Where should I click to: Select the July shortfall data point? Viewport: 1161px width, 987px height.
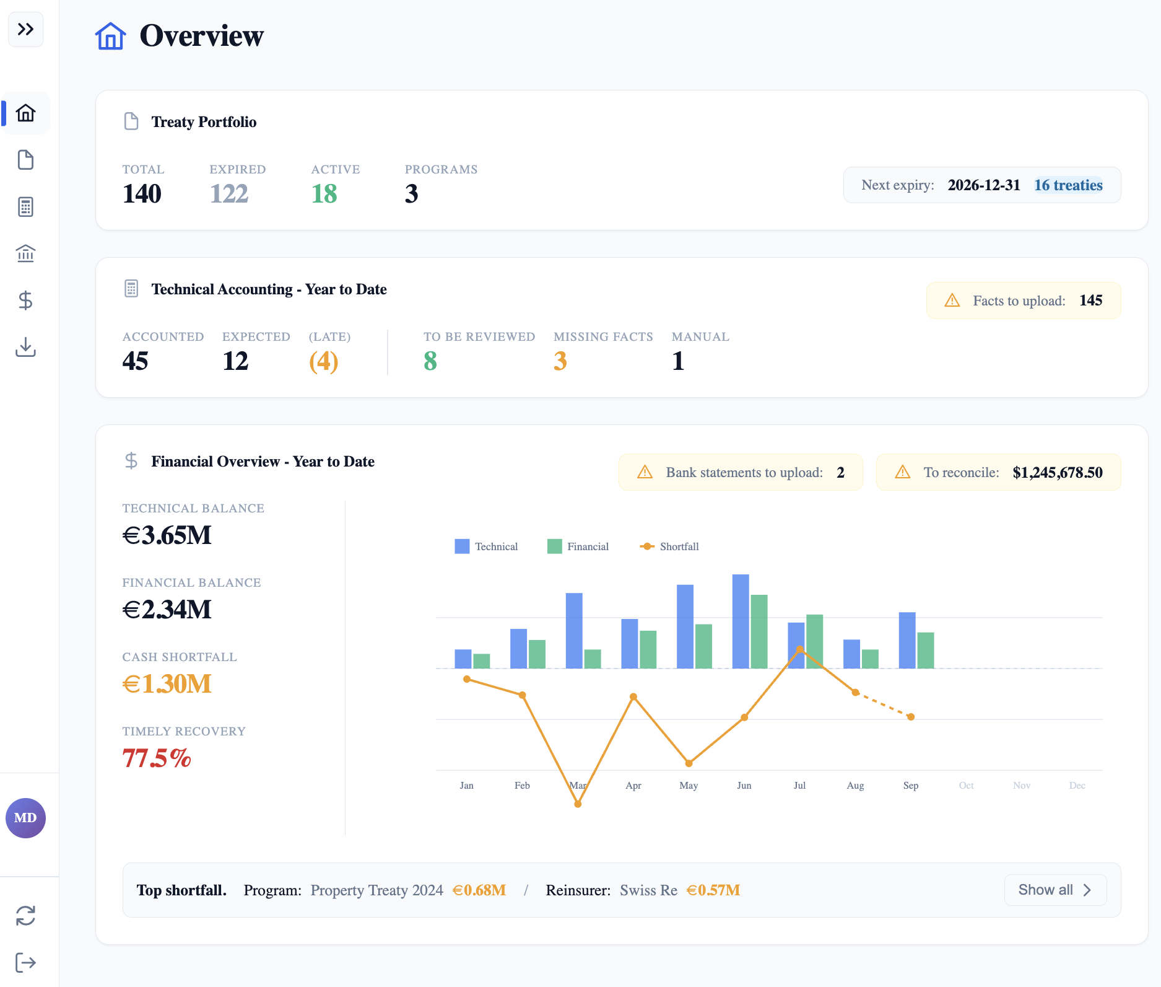[799, 649]
